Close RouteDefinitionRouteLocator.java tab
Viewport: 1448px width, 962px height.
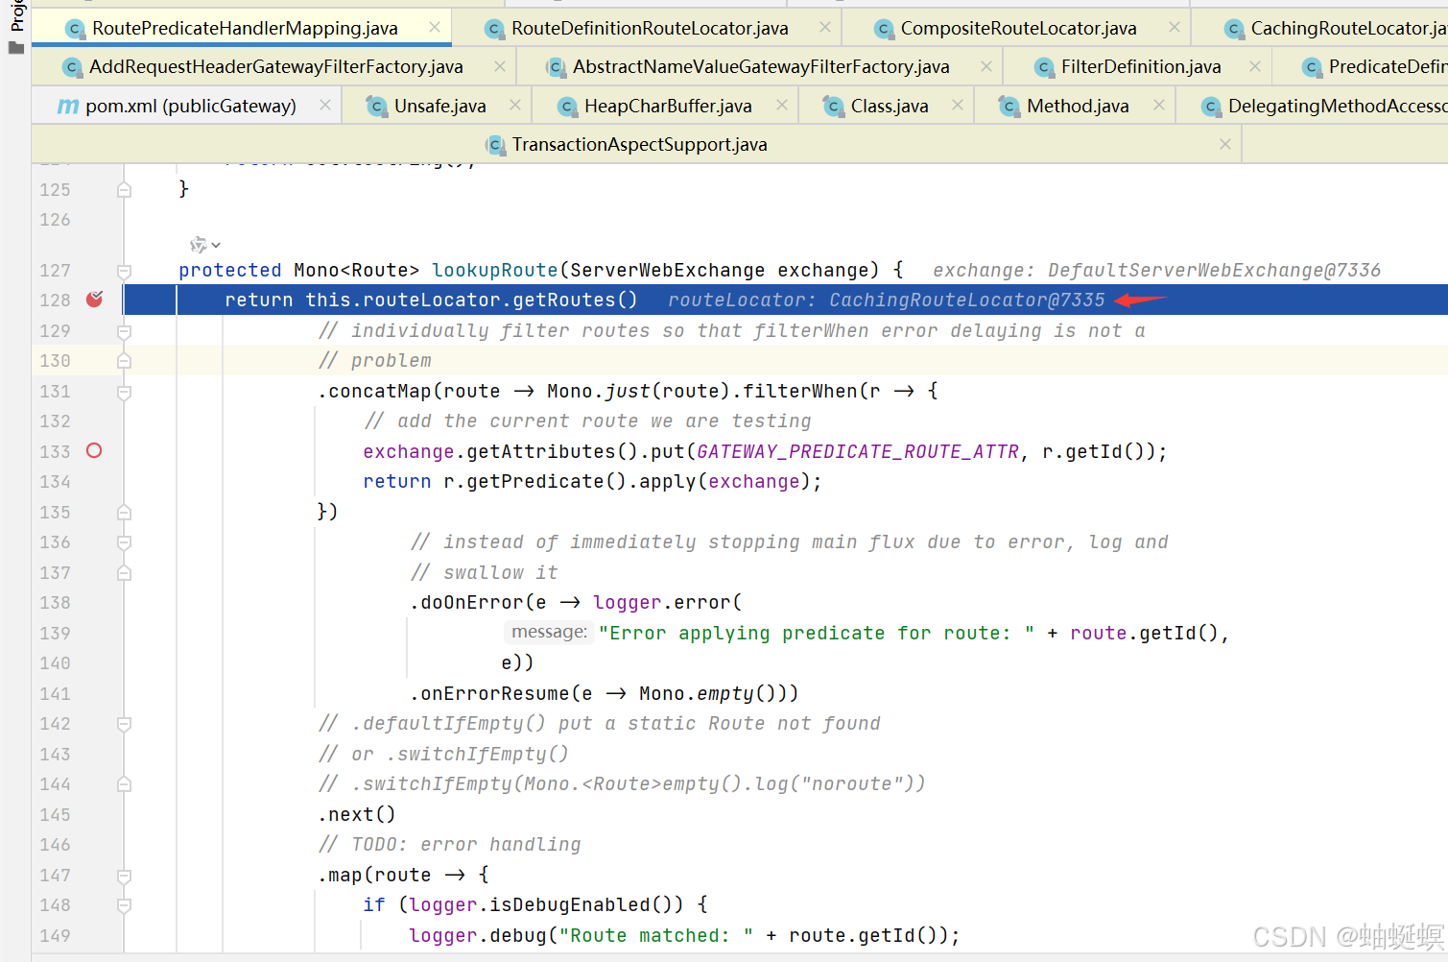click(825, 27)
